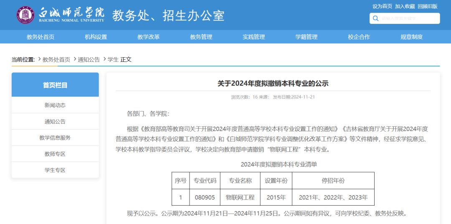Open 教务管理 menu item
The image size is (451, 224).
(x=201, y=37)
